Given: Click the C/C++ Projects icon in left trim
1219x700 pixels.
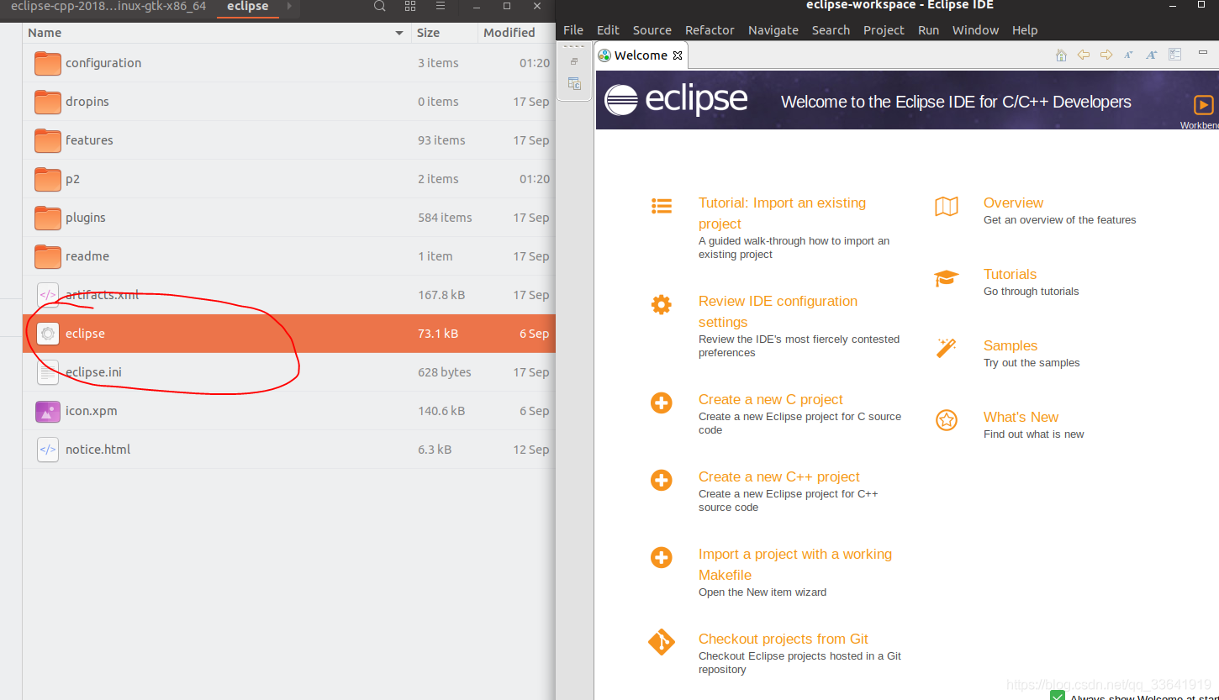Looking at the screenshot, I should point(574,83).
